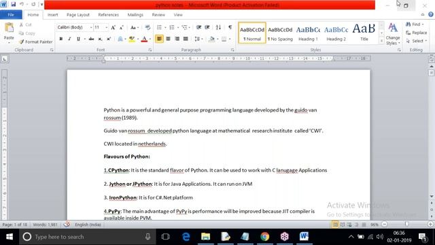Switch to the References tab
435x245 pixels.
tap(108, 15)
